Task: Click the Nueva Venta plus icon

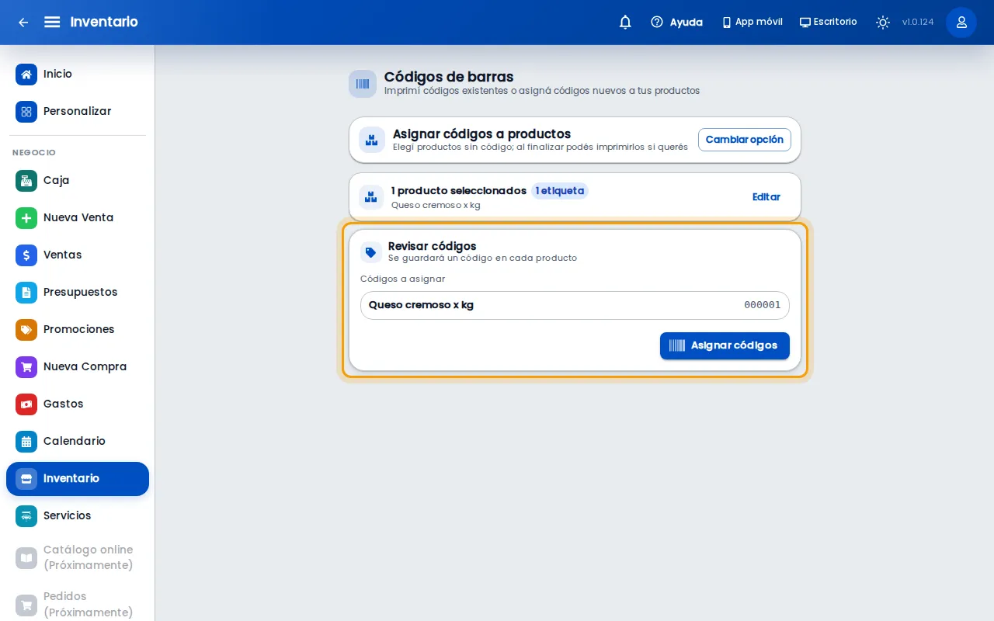Action: pyautogui.click(x=26, y=218)
